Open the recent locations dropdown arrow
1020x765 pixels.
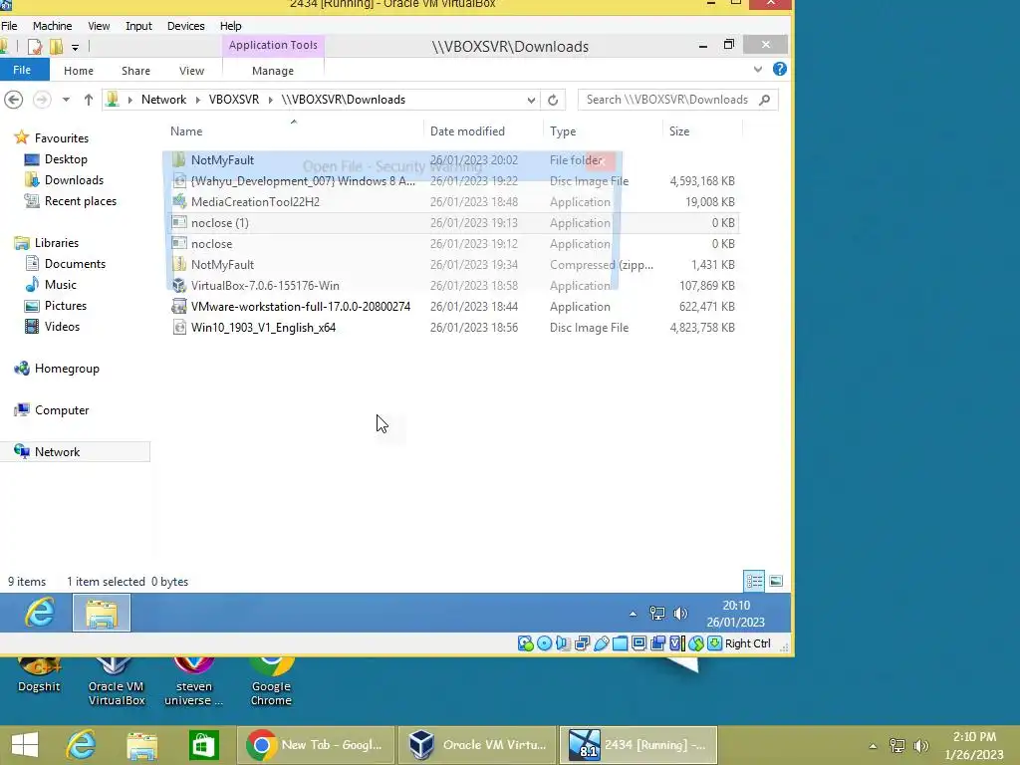66,100
